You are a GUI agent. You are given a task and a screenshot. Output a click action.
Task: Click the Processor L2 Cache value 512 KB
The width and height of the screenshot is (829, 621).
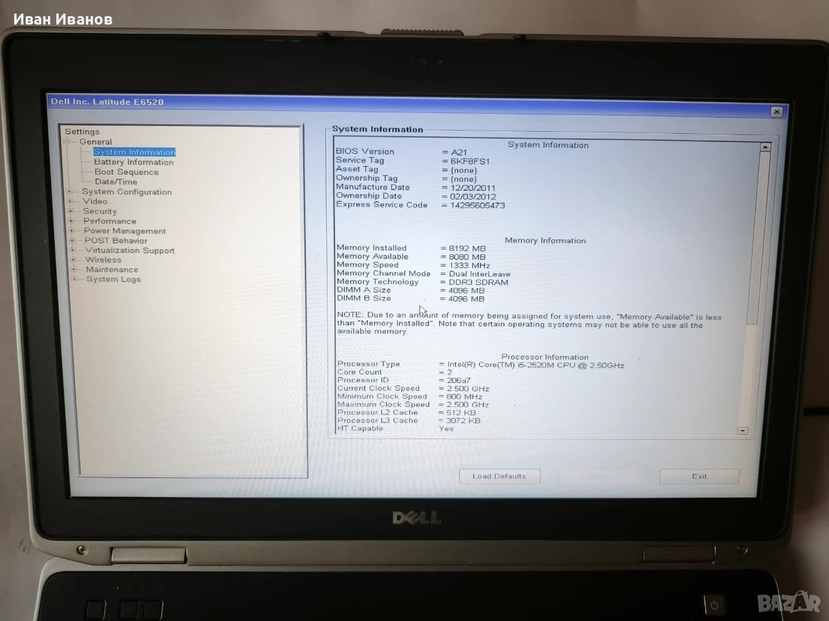[x=460, y=413]
